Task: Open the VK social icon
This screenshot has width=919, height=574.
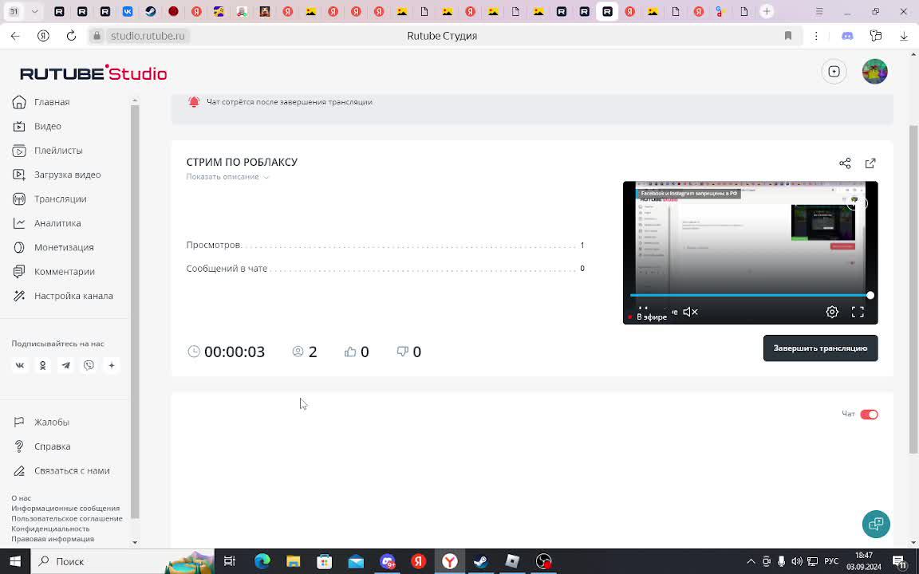Action: (20, 365)
